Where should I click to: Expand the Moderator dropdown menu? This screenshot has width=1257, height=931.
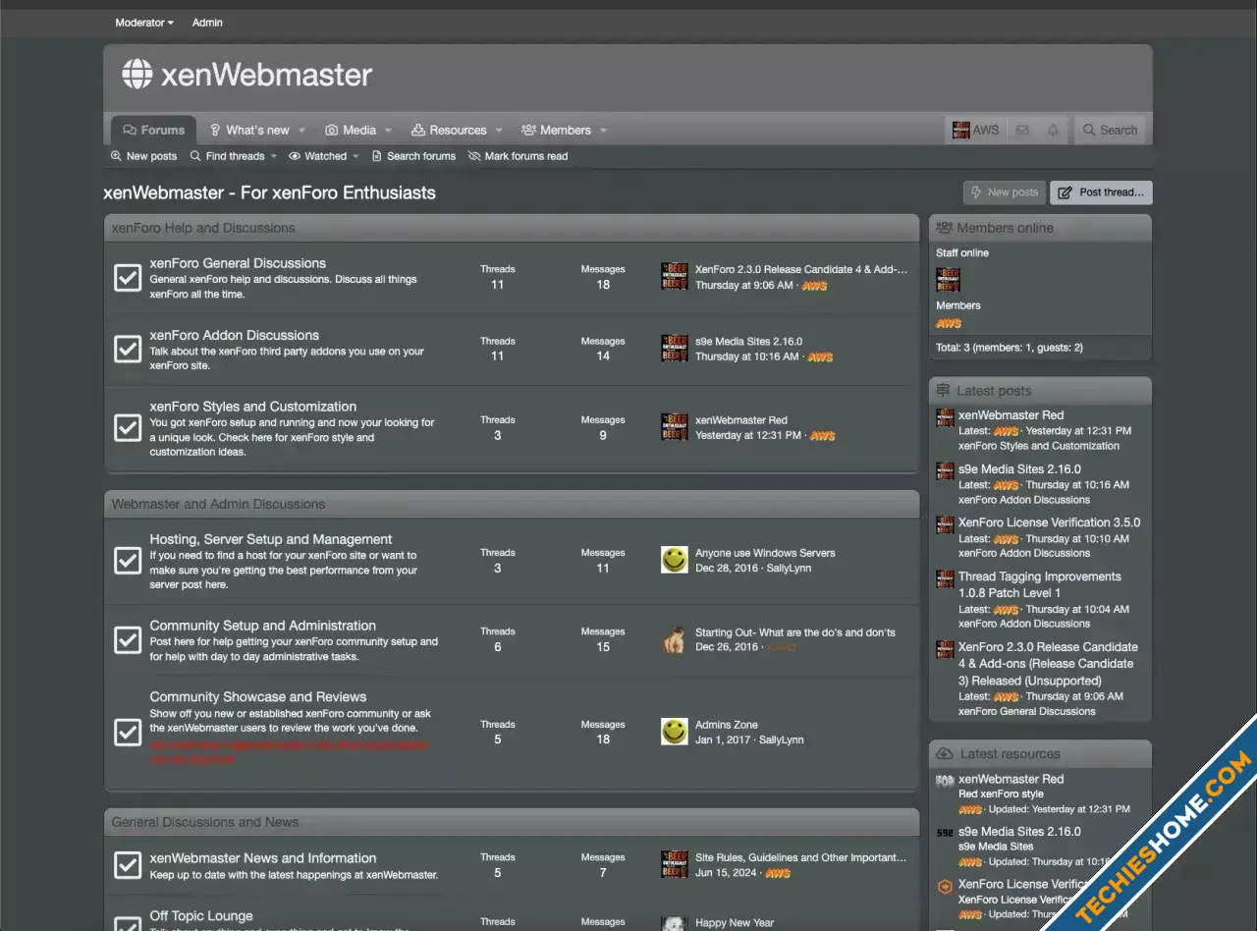(x=144, y=23)
